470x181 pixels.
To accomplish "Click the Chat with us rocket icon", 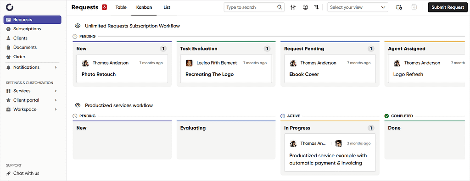I will [8, 173].
